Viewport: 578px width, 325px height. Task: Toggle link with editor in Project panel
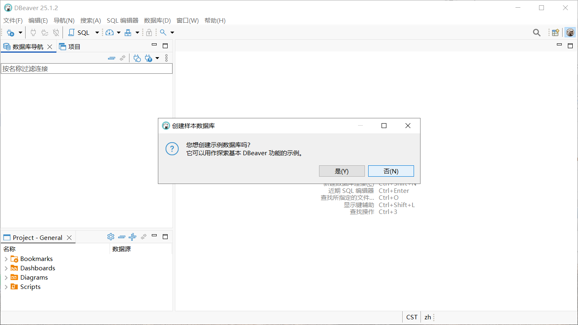[x=144, y=237]
